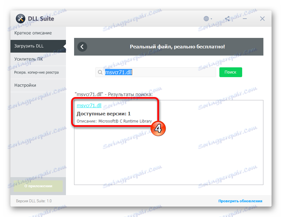Minimize the DLL Suite window
Viewport: 282px width, 217px height.
point(244,19)
